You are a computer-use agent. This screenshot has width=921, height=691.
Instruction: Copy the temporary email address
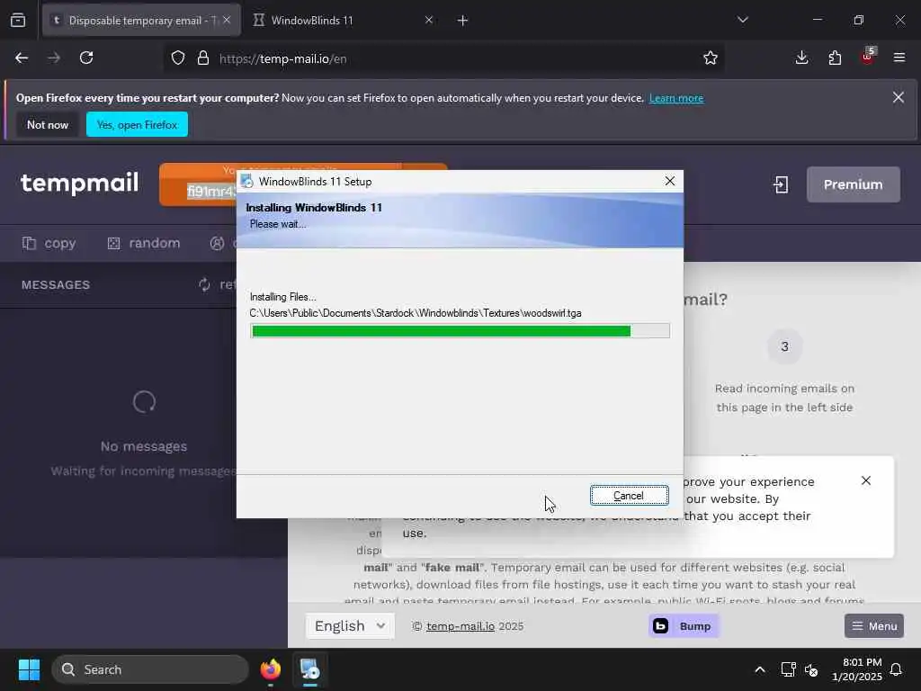point(49,243)
